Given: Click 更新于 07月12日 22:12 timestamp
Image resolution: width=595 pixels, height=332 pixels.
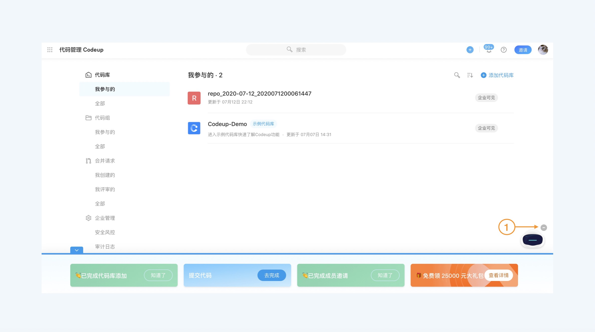Looking at the screenshot, I should click(x=230, y=102).
